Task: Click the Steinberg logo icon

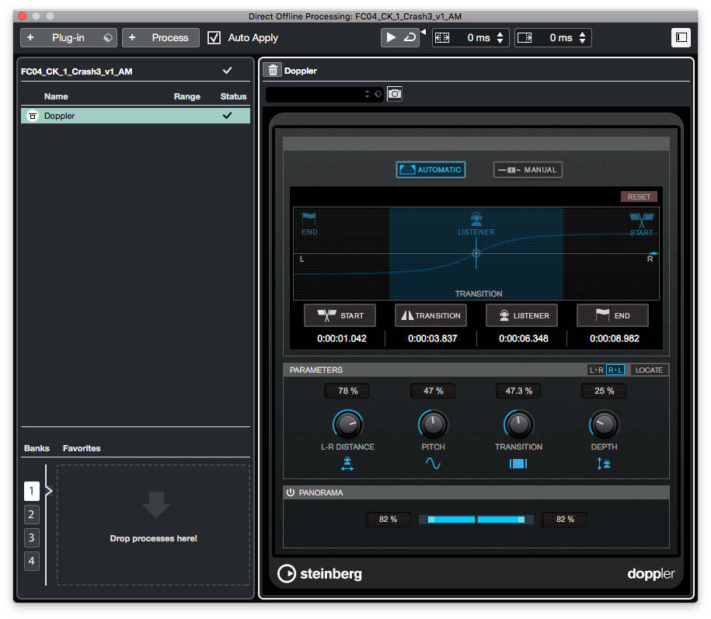Action: click(287, 574)
